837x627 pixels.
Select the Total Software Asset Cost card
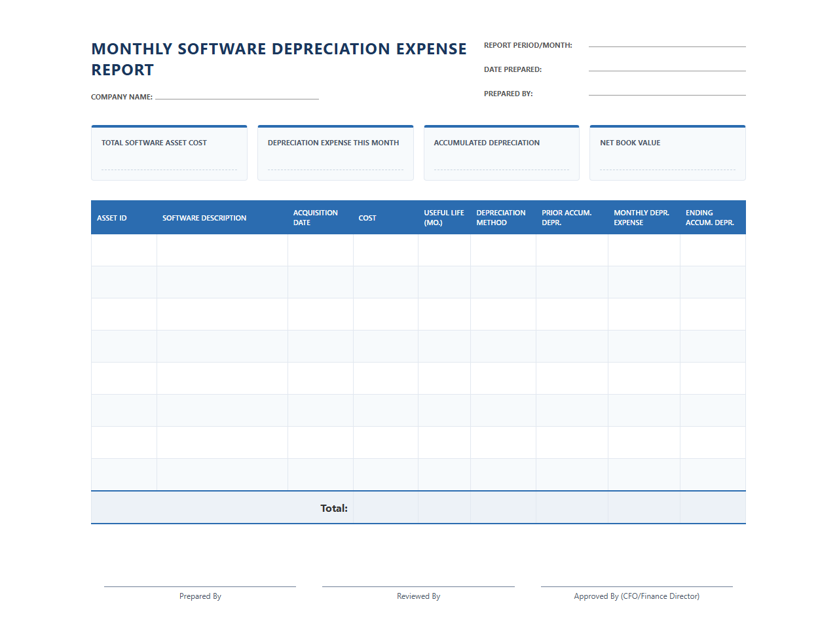(x=169, y=153)
